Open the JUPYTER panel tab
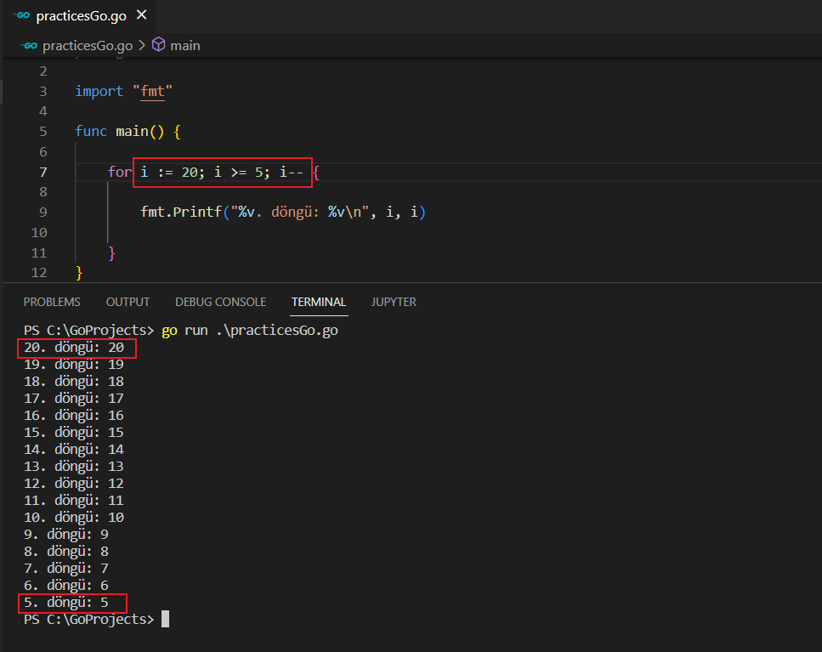The width and height of the screenshot is (822, 652). click(x=394, y=302)
